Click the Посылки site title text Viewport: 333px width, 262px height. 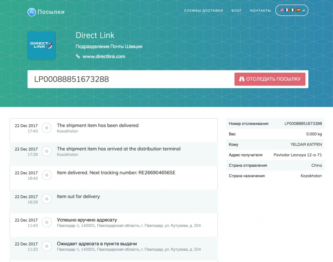(x=51, y=12)
